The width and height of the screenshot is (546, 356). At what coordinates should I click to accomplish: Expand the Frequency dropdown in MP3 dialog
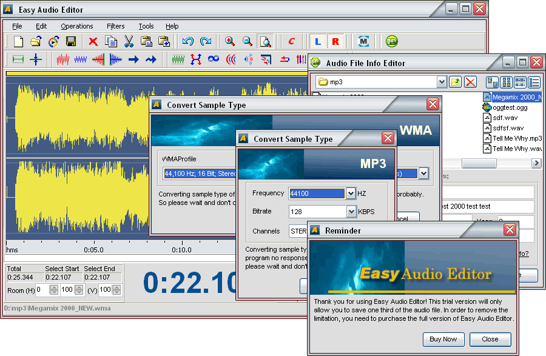pos(351,193)
